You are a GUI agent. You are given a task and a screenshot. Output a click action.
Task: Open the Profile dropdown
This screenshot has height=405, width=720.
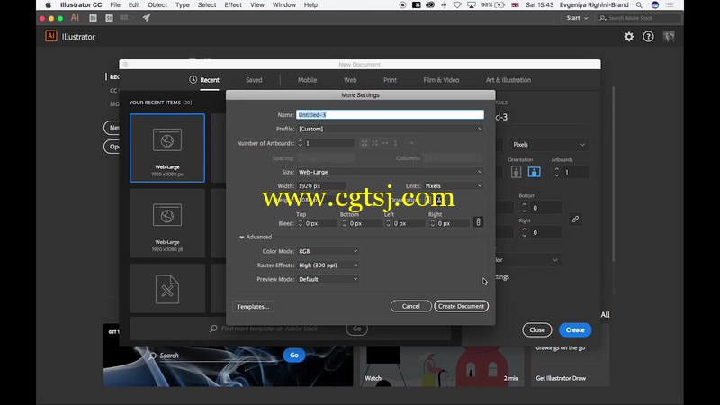tap(390, 129)
